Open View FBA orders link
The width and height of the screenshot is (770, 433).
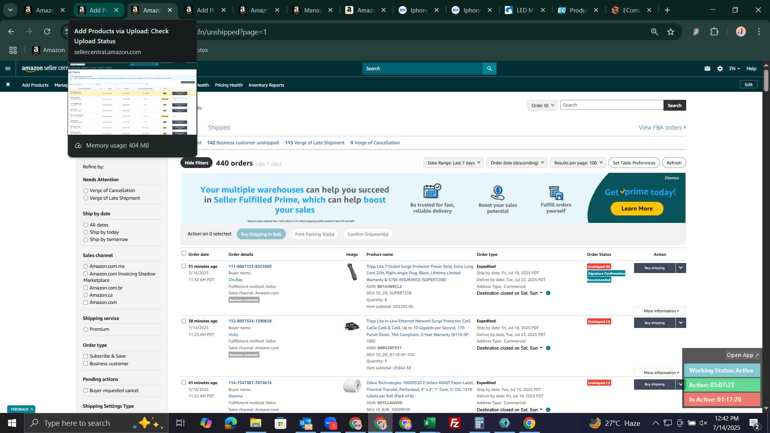pos(662,127)
